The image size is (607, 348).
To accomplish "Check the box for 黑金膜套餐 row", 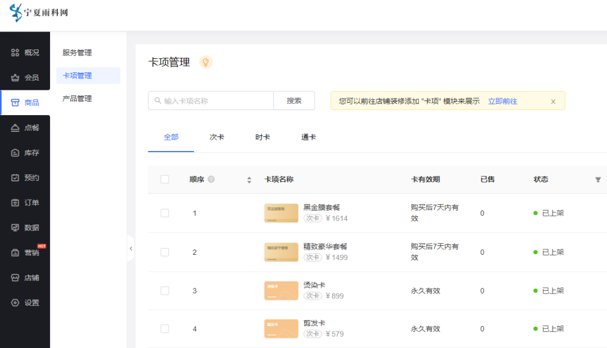I will pyautogui.click(x=165, y=213).
